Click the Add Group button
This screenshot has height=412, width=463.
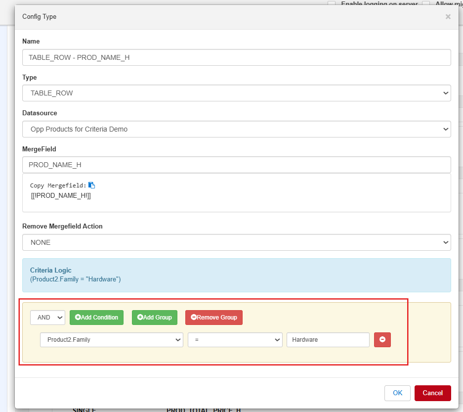[x=155, y=318]
